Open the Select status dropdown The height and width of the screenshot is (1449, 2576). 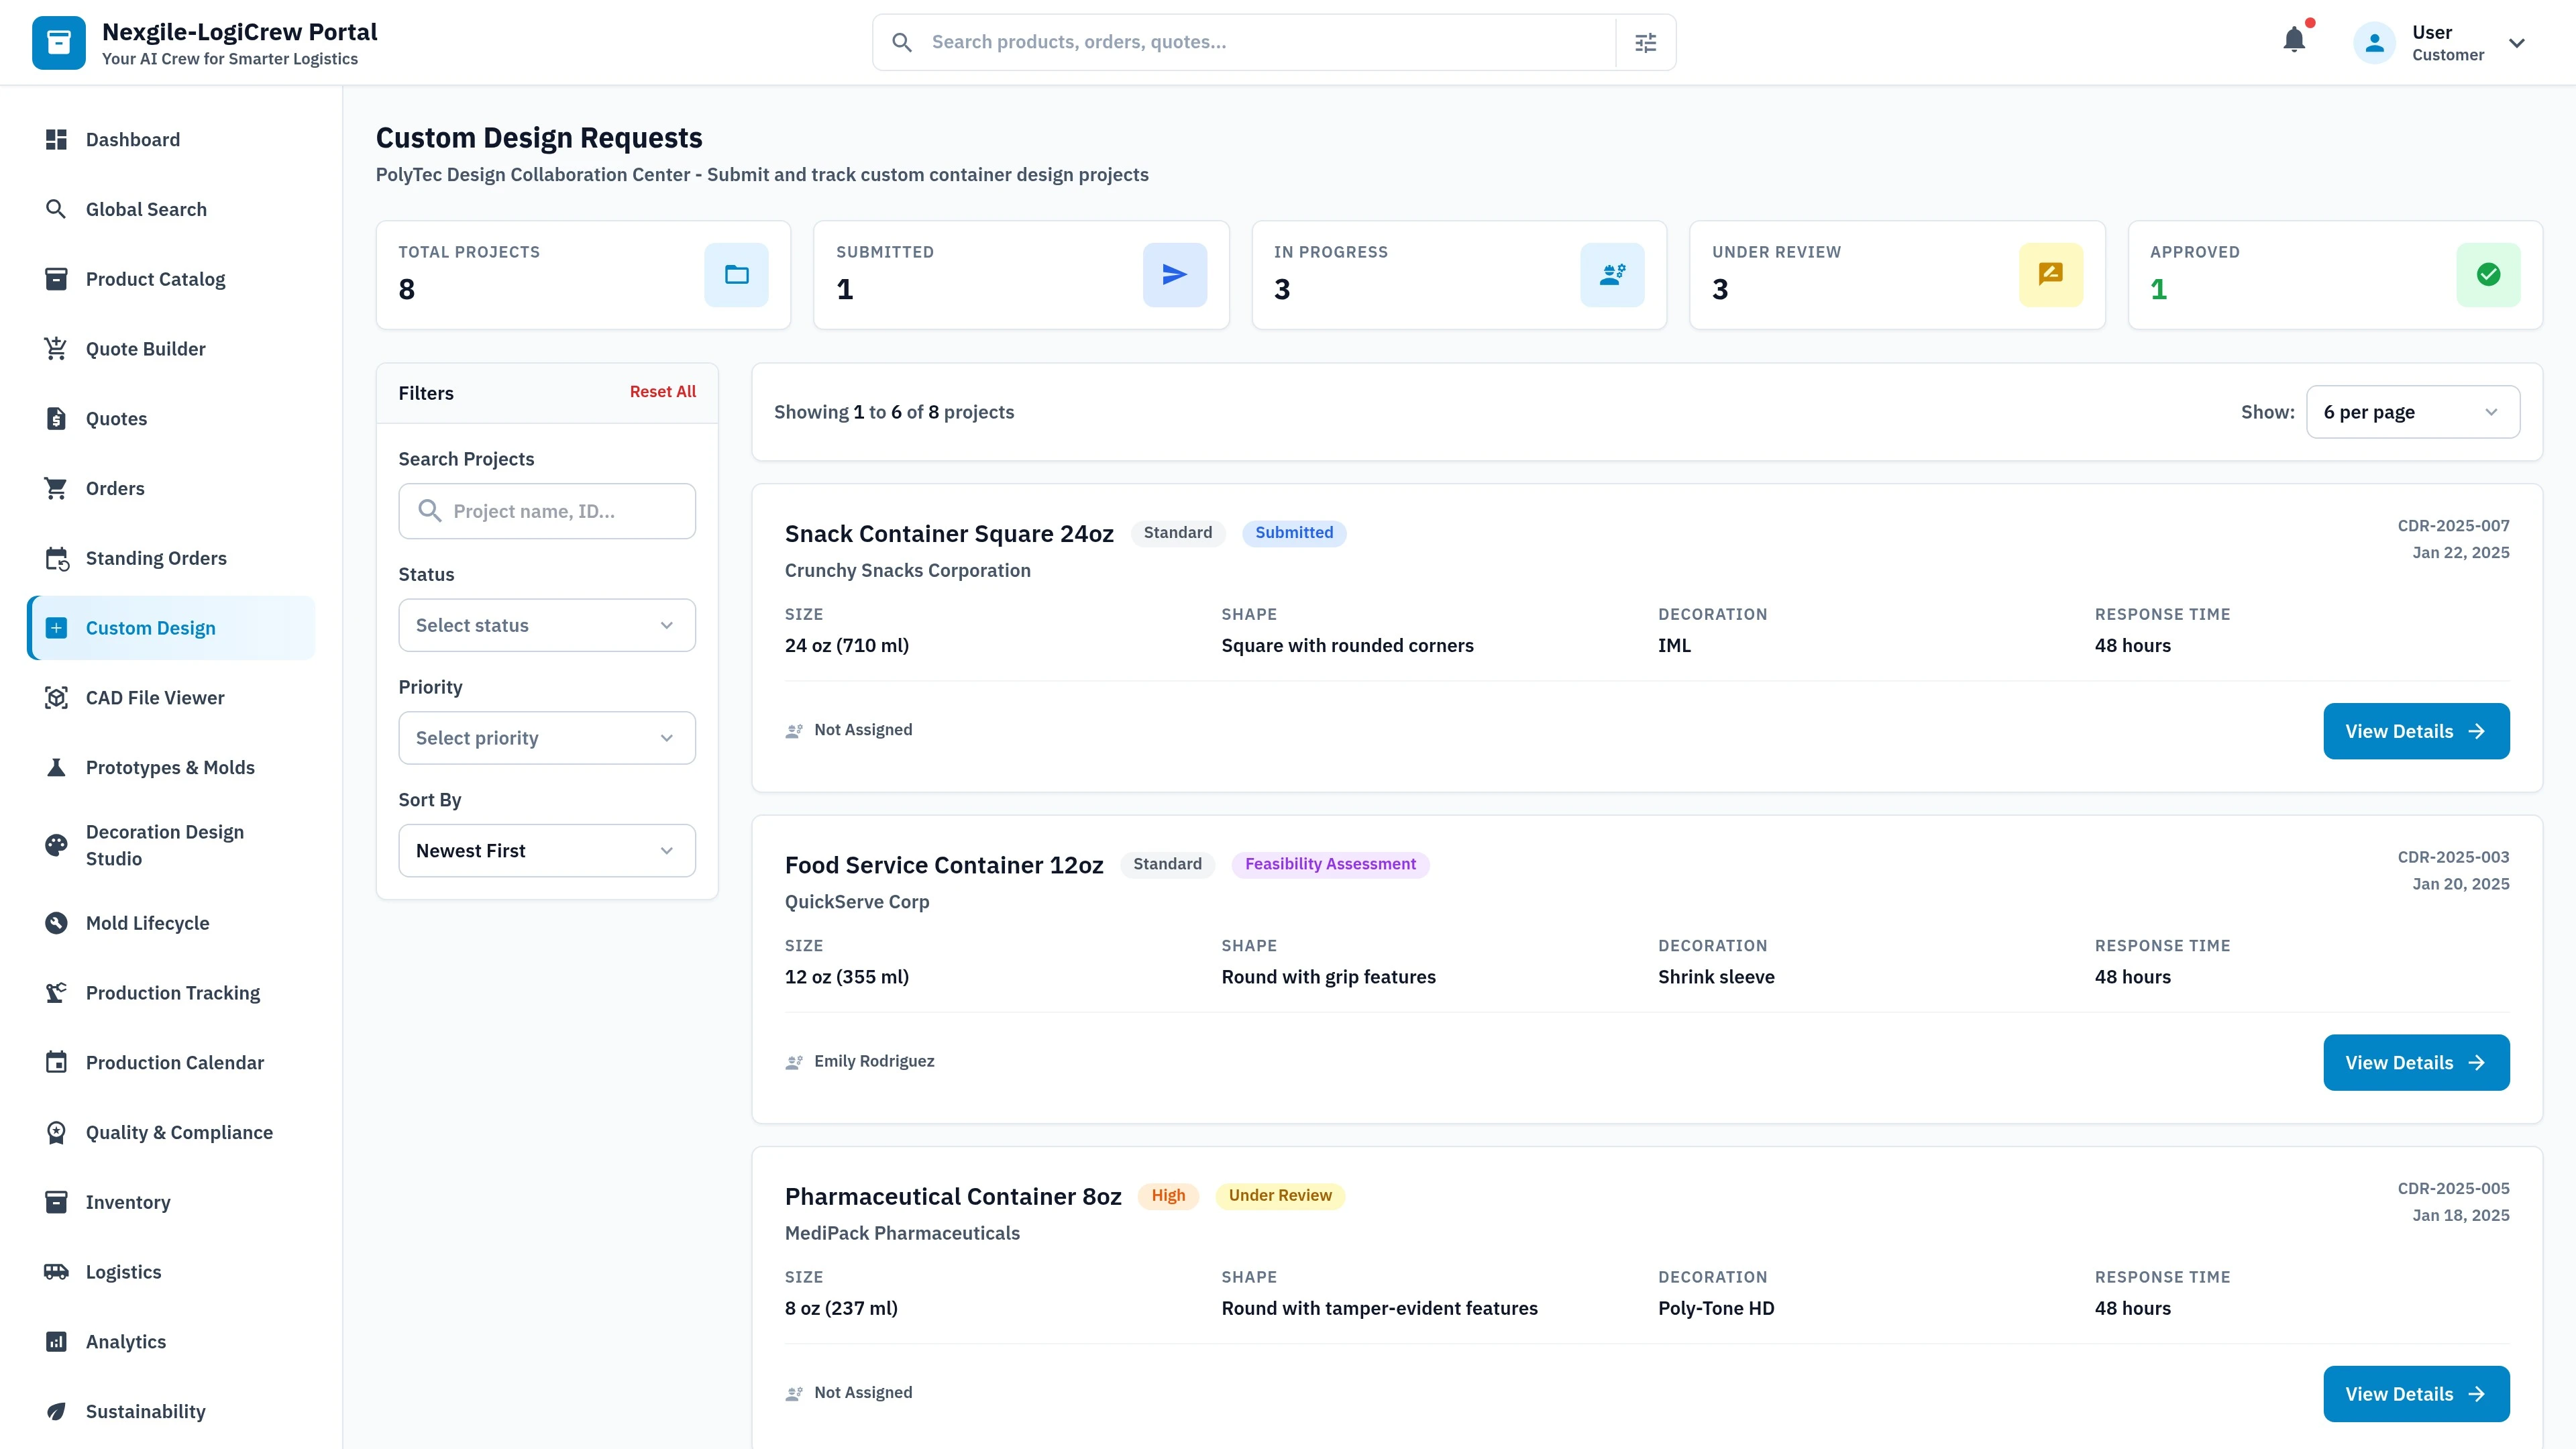(x=546, y=625)
